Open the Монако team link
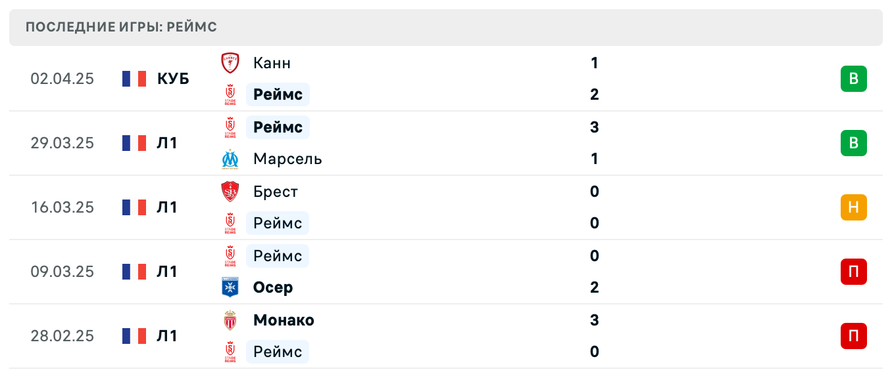 [284, 320]
